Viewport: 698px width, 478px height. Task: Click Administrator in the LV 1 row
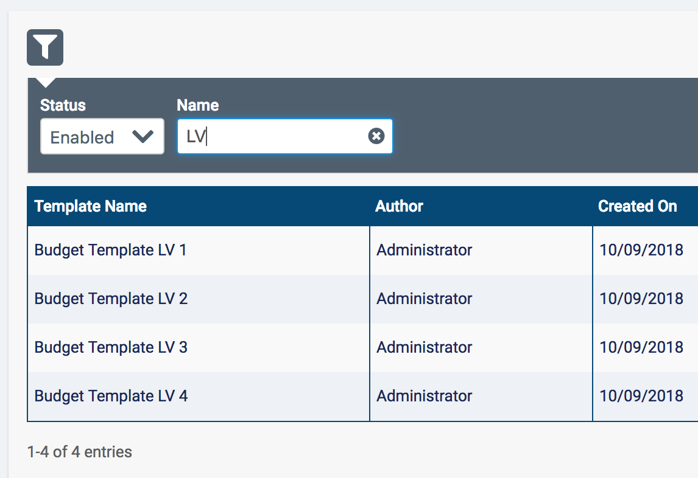tap(424, 250)
